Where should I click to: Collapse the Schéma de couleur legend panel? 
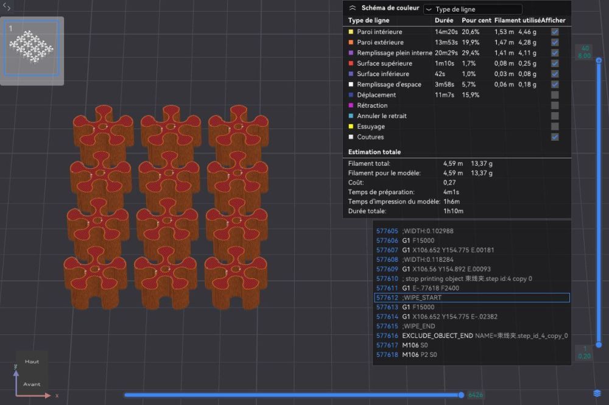point(352,9)
